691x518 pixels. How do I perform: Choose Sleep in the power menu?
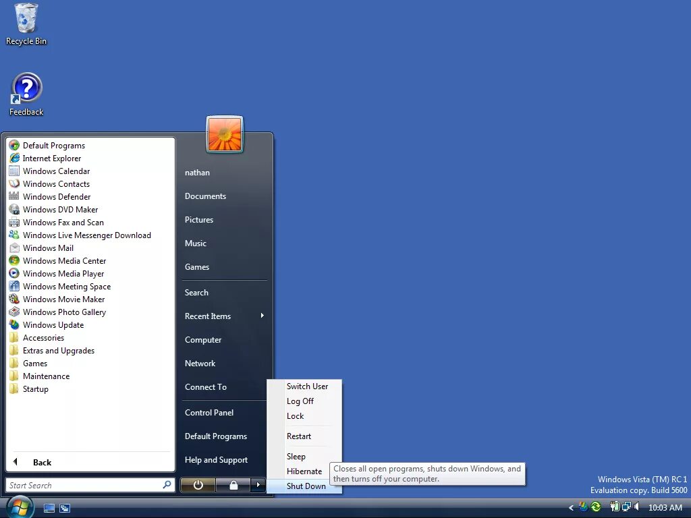296,457
